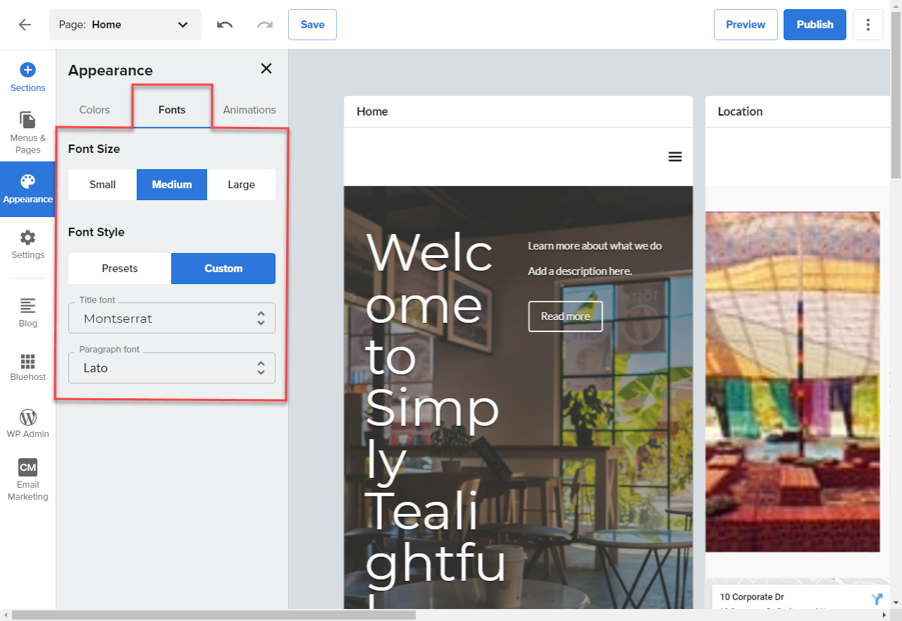Open the Title font dropdown
The height and width of the screenshot is (621, 902).
[172, 318]
